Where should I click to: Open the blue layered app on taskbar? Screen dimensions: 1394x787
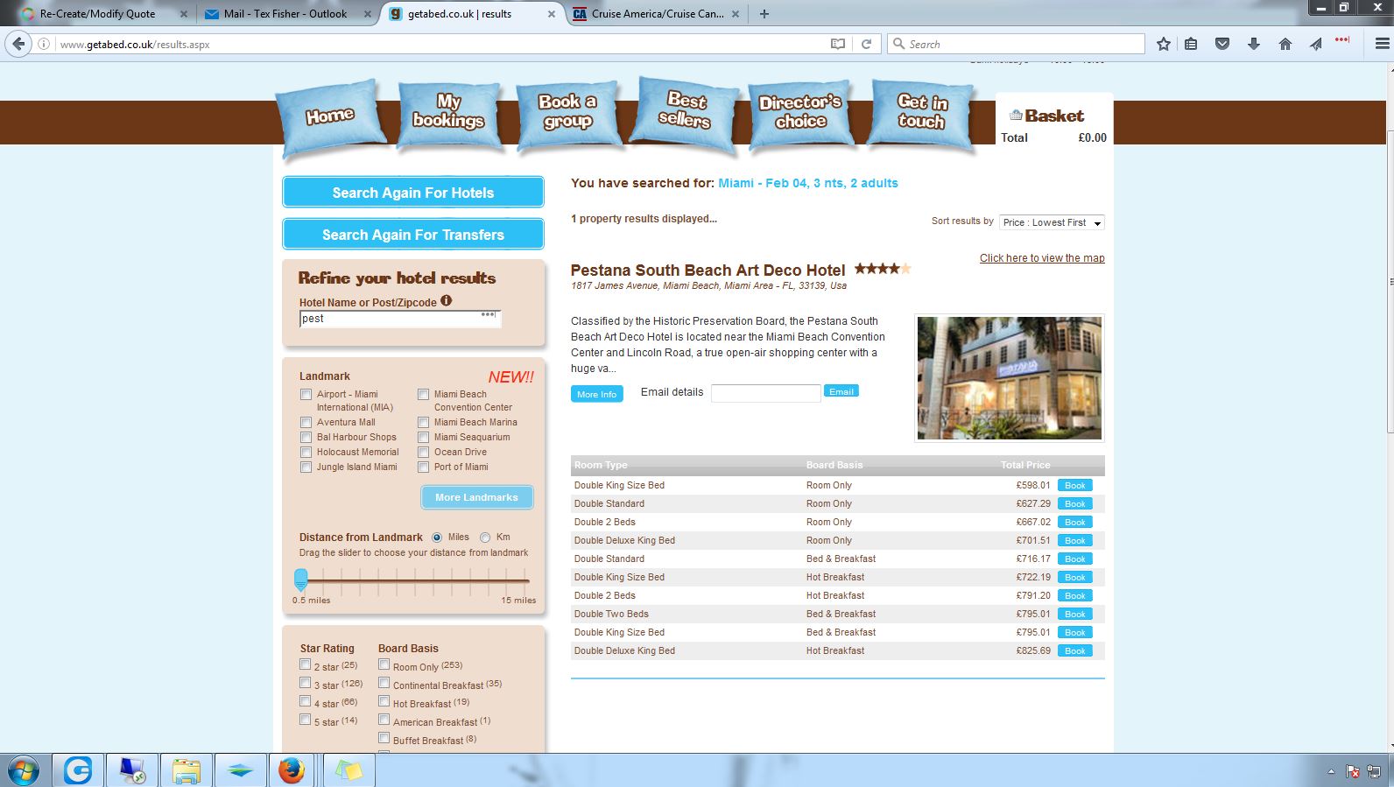[x=240, y=770]
